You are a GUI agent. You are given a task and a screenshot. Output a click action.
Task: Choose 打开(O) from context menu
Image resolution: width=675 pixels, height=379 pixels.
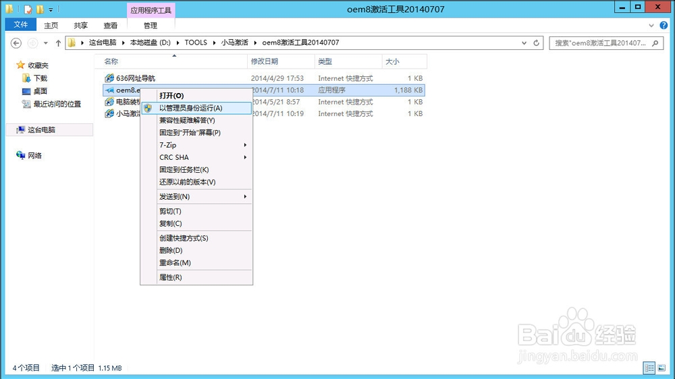click(x=196, y=96)
